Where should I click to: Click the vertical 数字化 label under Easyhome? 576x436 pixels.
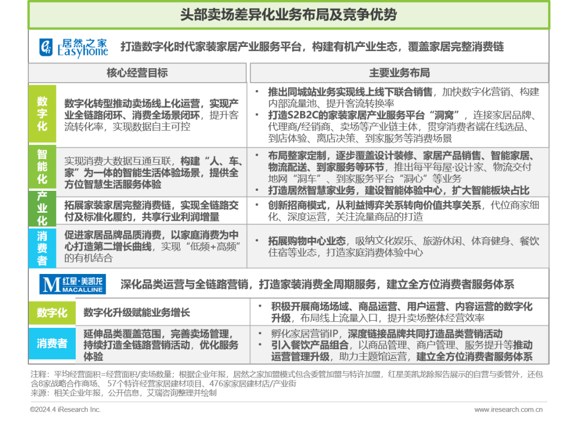(42, 114)
